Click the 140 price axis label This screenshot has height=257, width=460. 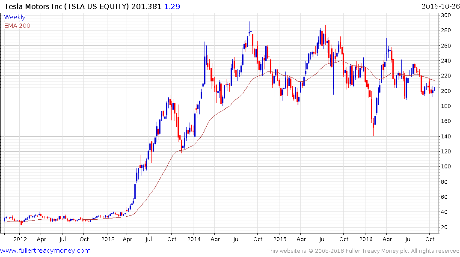446,136
